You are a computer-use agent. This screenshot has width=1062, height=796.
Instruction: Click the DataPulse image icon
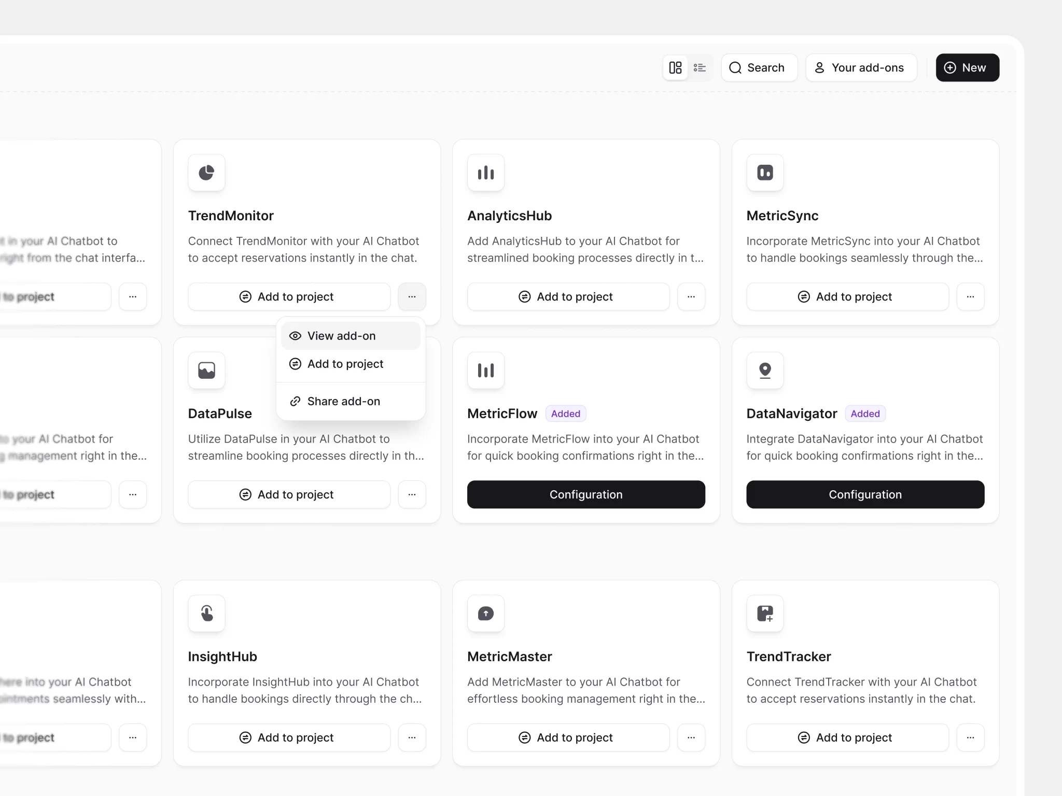(206, 371)
